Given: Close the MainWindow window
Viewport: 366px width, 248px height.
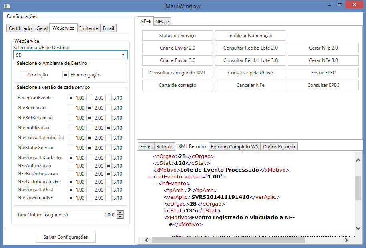Looking at the screenshot, I should (354, 5).
